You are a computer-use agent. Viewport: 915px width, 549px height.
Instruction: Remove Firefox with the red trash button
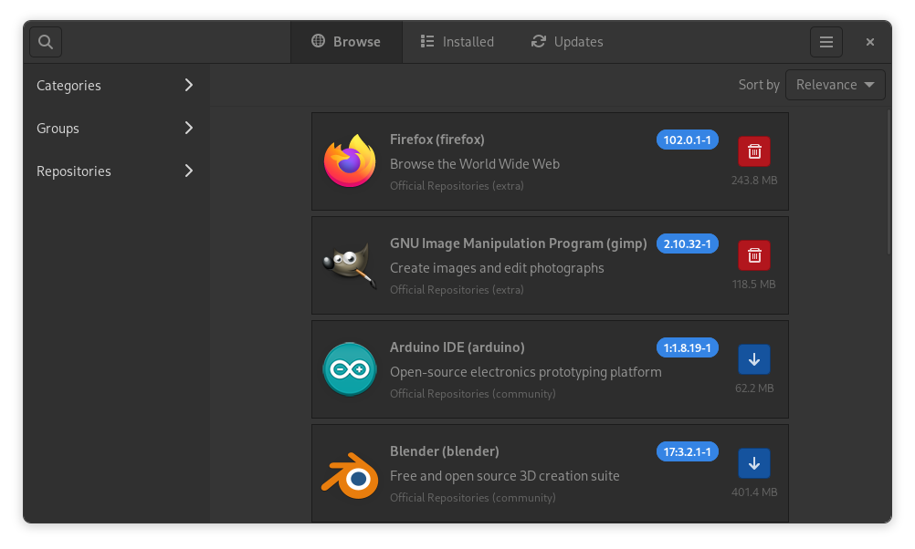(x=754, y=151)
